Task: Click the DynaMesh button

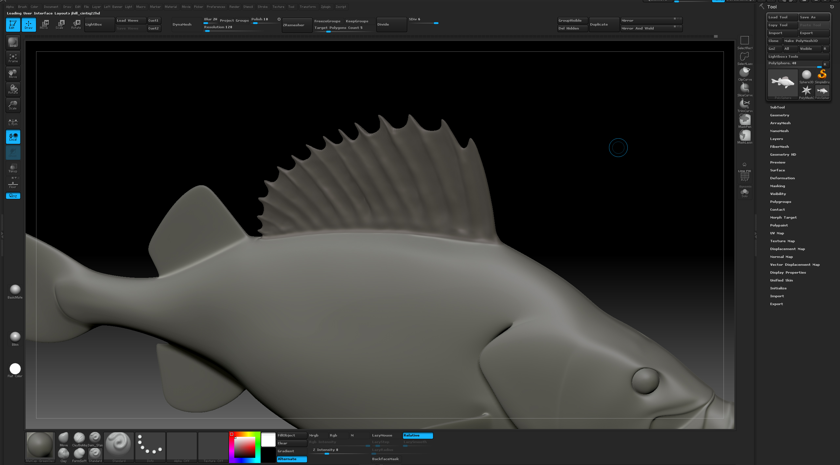Action: pyautogui.click(x=186, y=25)
